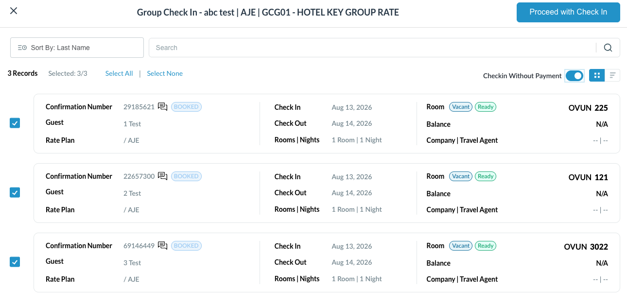Image resolution: width=627 pixels, height=305 pixels.
Task: Open notes icon for confirmation 69146449
Action: pos(163,246)
